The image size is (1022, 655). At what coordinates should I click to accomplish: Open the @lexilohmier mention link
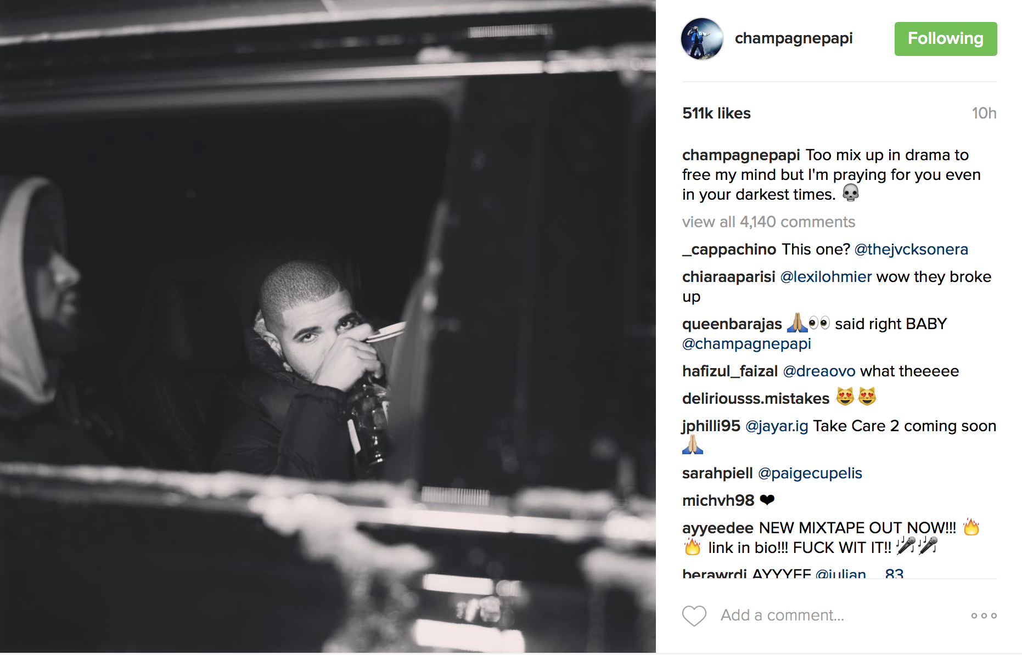pyautogui.click(x=826, y=276)
